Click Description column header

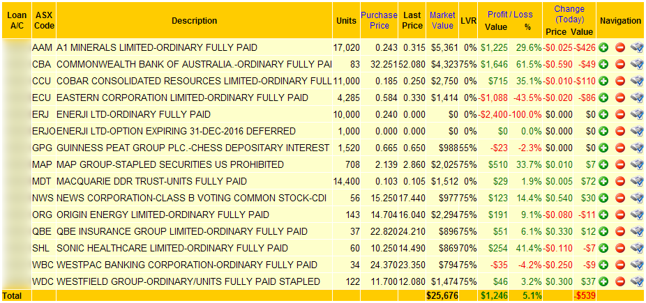(195, 21)
